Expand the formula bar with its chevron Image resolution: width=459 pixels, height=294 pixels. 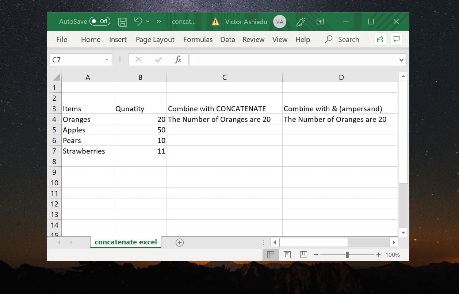tap(401, 59)
